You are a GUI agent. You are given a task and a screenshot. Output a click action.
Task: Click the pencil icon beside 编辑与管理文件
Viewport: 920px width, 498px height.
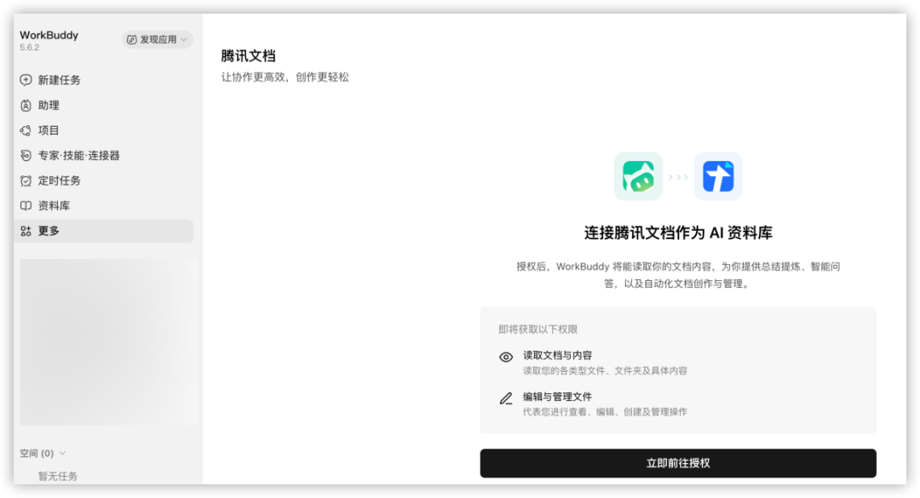[506, 399]
